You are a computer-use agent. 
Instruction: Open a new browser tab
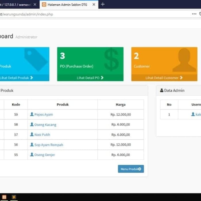pyautogui.click(x=103, y=4)
